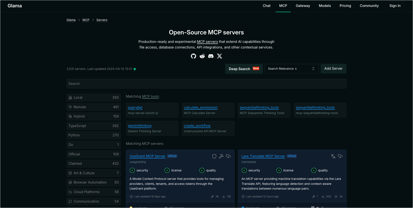This screenshot has height=208, width=413.
Task: Click license grade badge on Lara Translate card
Action: [x=279, y=170]
